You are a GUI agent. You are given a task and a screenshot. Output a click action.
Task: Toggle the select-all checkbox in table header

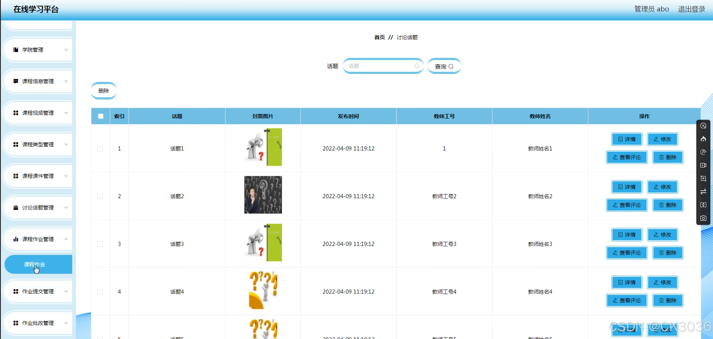coord(100,116)
